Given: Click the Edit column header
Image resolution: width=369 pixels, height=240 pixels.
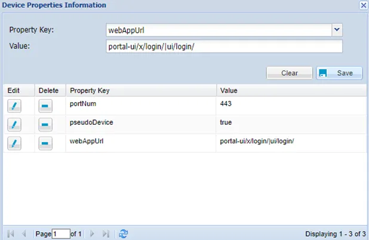Looking at the screenshot, I should (x=19, y=91).
